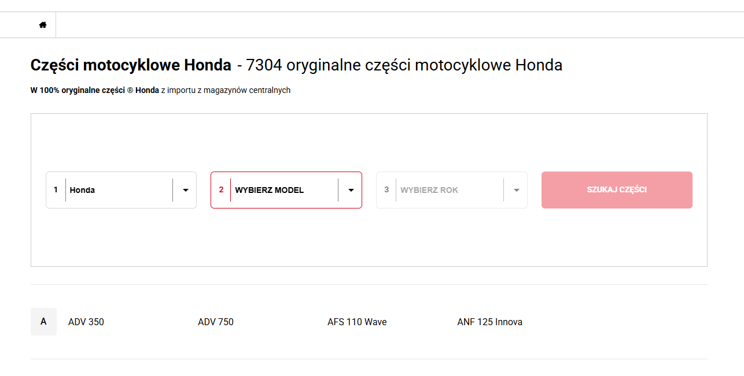Go to ANF 125 Innova model
The width and height of the screenshot is (744, 376).
(489, 322)
